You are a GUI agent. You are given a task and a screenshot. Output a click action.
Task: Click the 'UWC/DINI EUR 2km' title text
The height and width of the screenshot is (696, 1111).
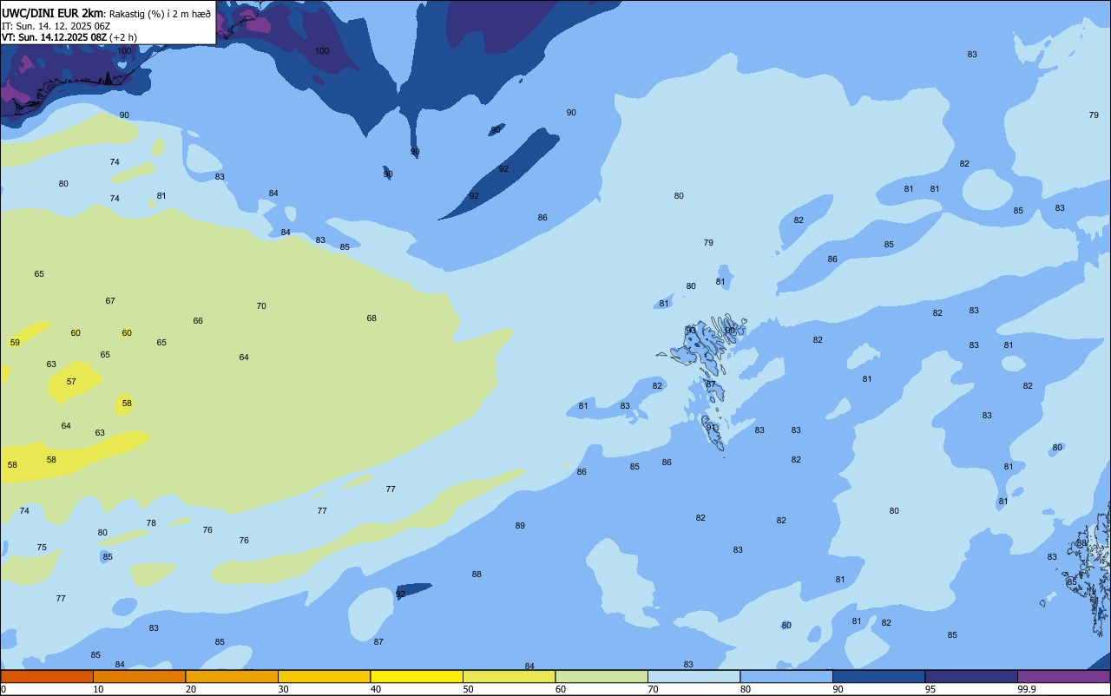[x=53, y=13]
